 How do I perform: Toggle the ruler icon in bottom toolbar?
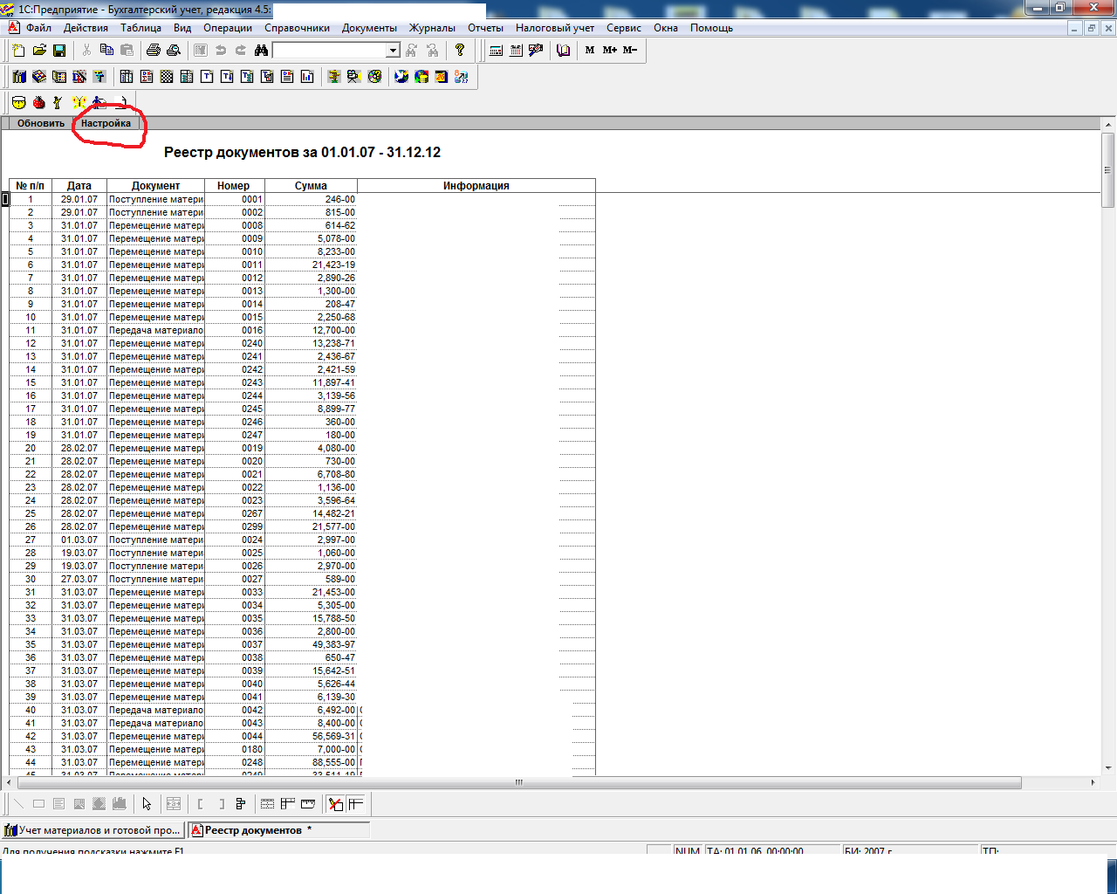(308, 804)
